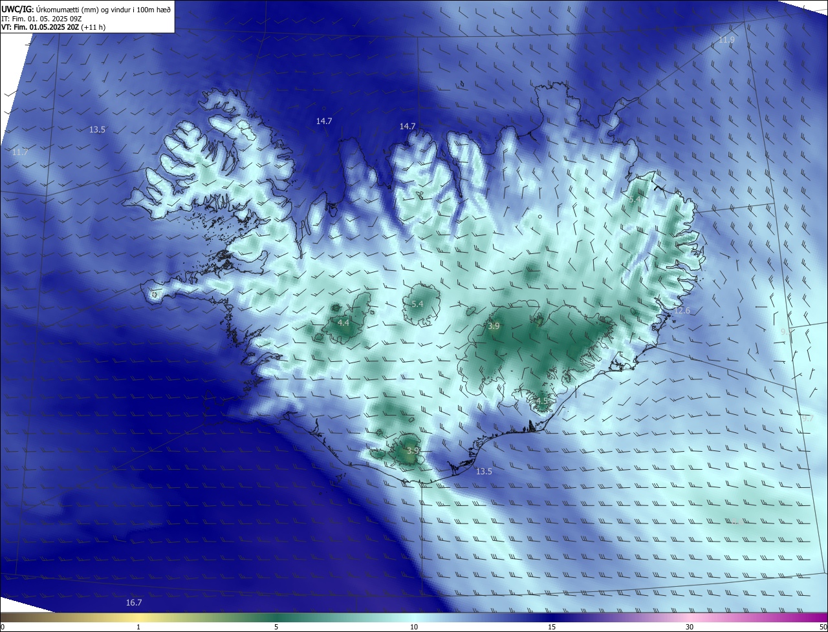Click colorbar tick label 30
The image size is (828, 632).
[690, 627]
